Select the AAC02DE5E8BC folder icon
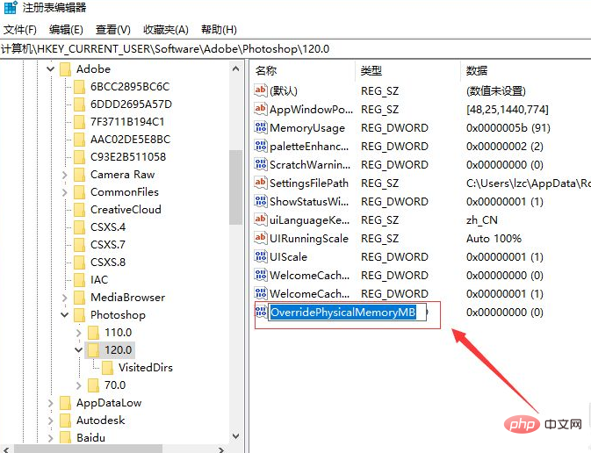Image resolution: width=591 pixels, height=453 pixels. (80, 140)
